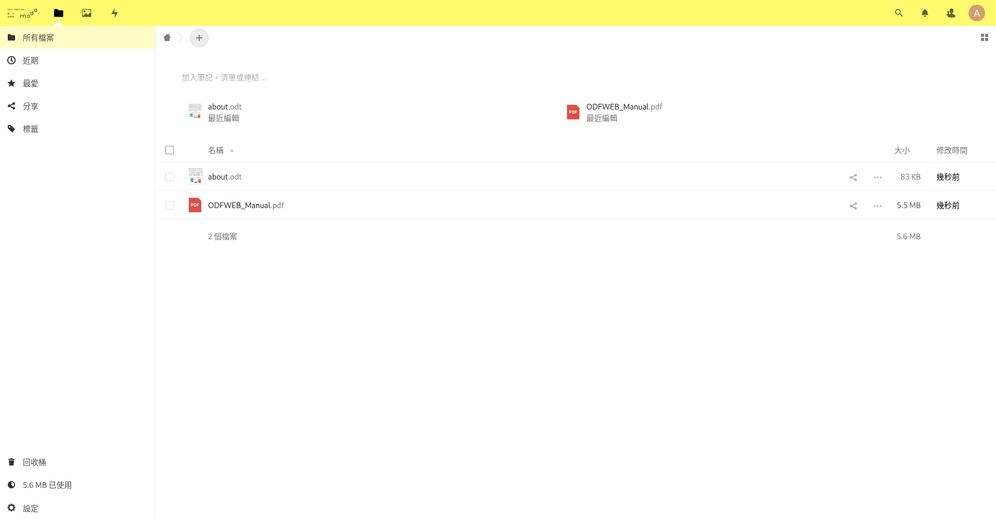Check the box for ODFWEB_Manual.pdf
Image resolution: width=996 pixels, height=519 pixels.
click(x=170, y=206)
